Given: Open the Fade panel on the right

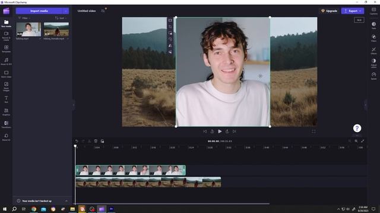Looking at the screenshot, I should pos(373,25).
